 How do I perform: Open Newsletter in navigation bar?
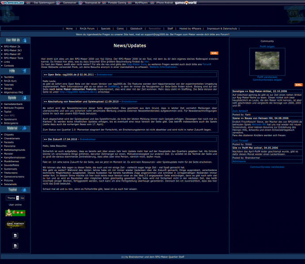(155, 29)
